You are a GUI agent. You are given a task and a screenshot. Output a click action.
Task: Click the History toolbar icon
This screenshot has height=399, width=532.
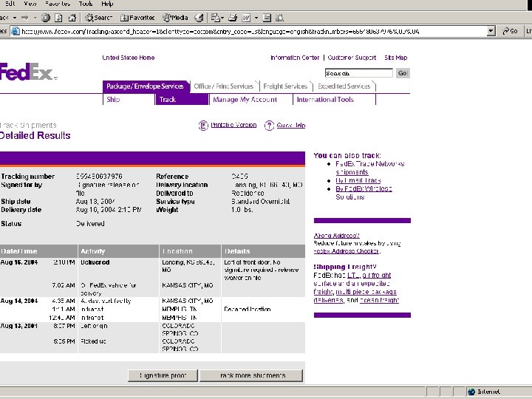point(199,18)
